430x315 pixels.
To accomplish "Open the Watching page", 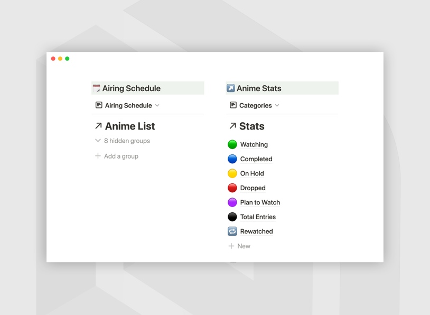I will [x=254, y=144].
